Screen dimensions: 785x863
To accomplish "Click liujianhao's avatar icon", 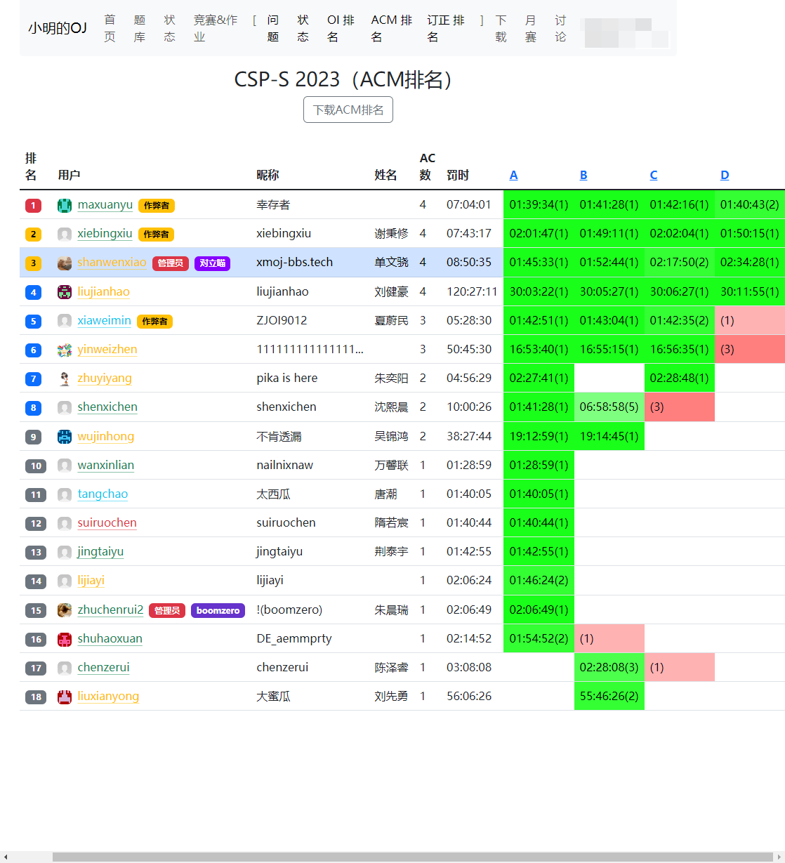I will pos(65,292).
